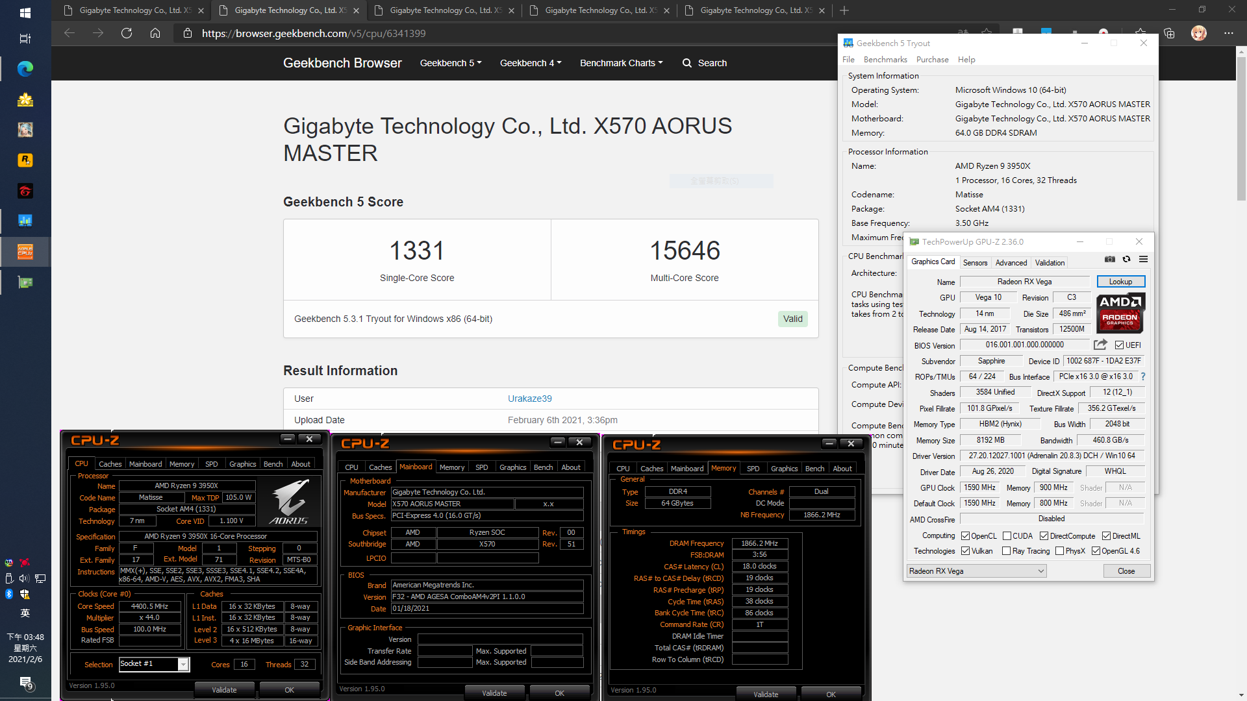The image size is (1247, 701).
Task: Open the Radeon RX Vega GPU selector dropdown
Action: click(977, 571)
